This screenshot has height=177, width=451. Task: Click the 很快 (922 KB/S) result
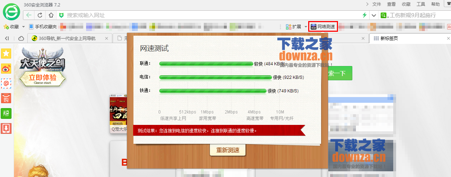pyautogui.click(x=288, y=77)
